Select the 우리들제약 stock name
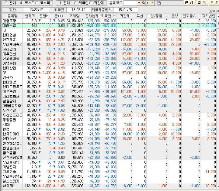 tap(11, 162)
